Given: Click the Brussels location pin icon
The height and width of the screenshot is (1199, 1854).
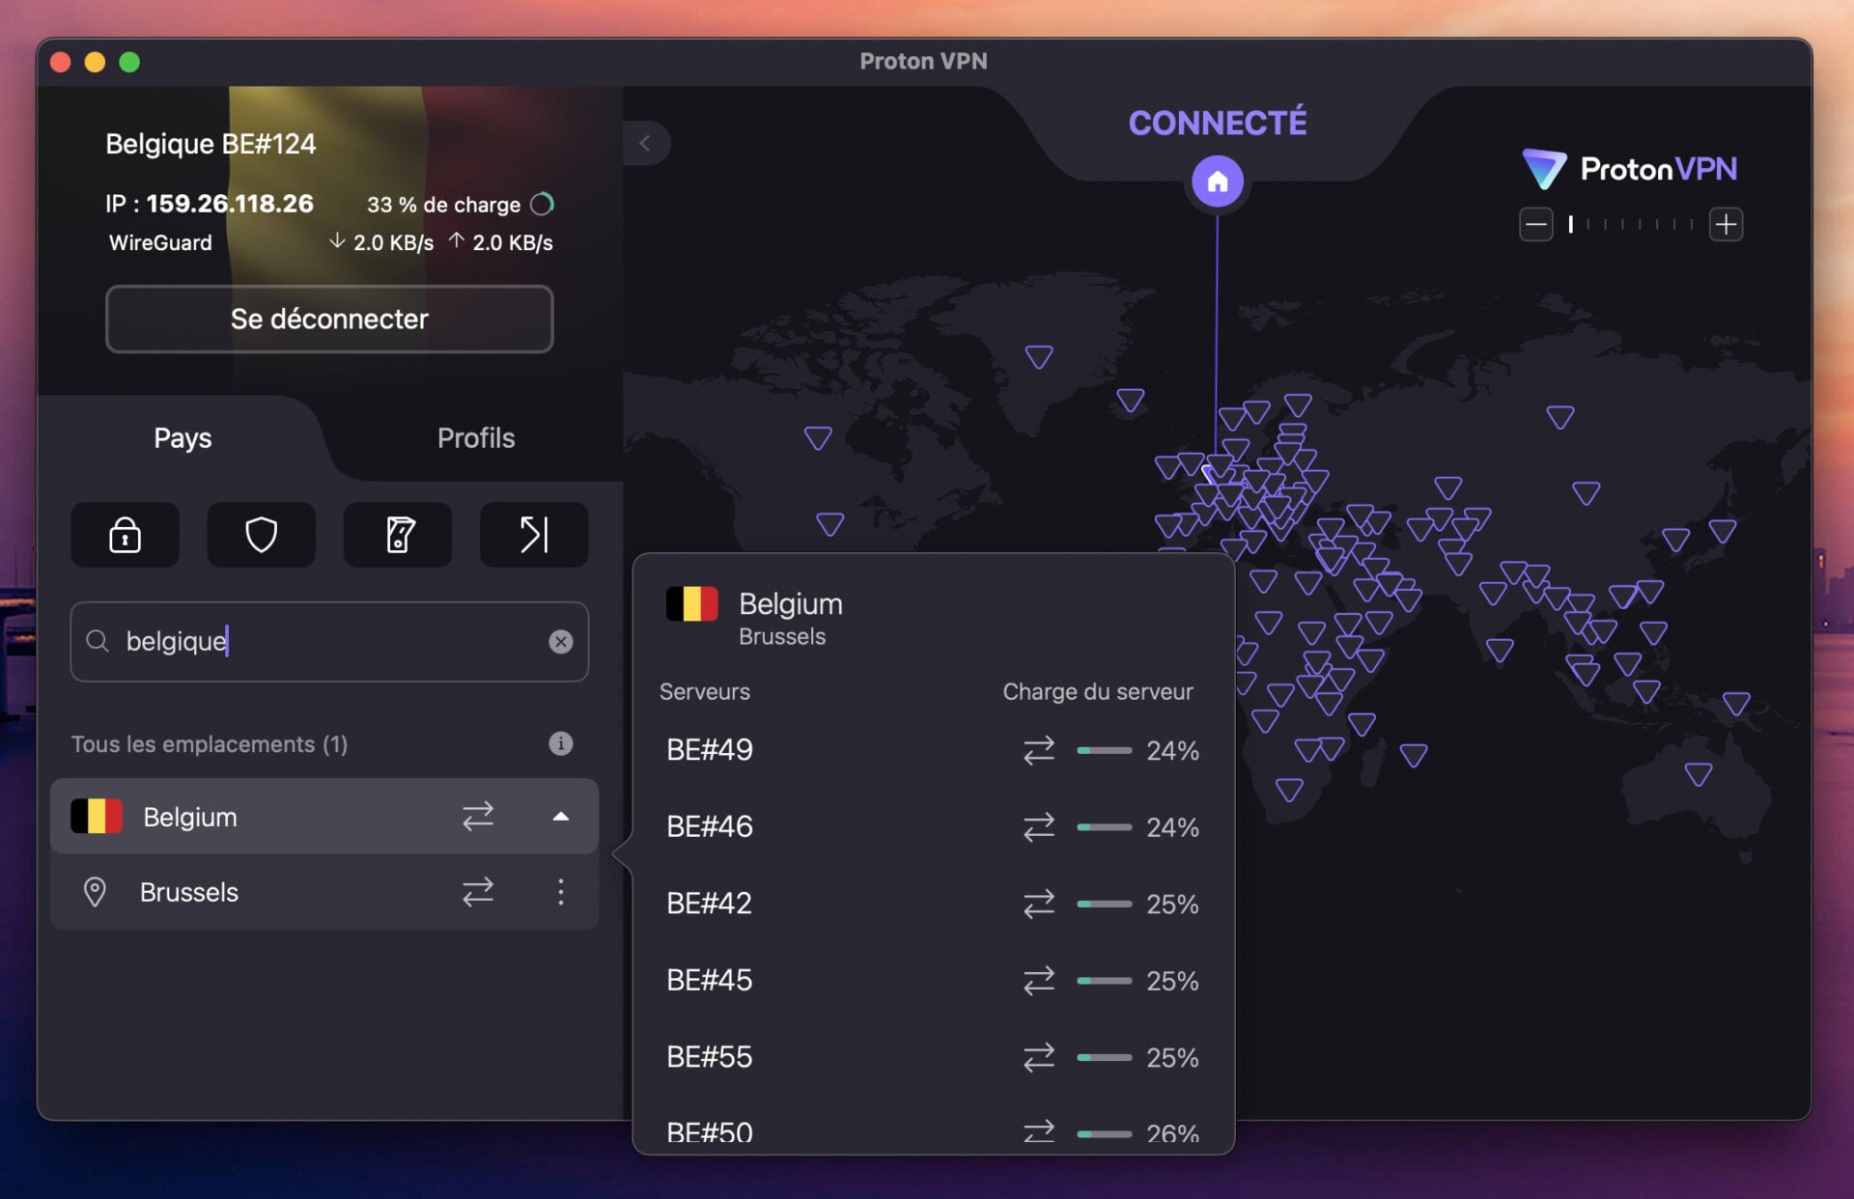Looking at the screenshot, I should point(95,892).
